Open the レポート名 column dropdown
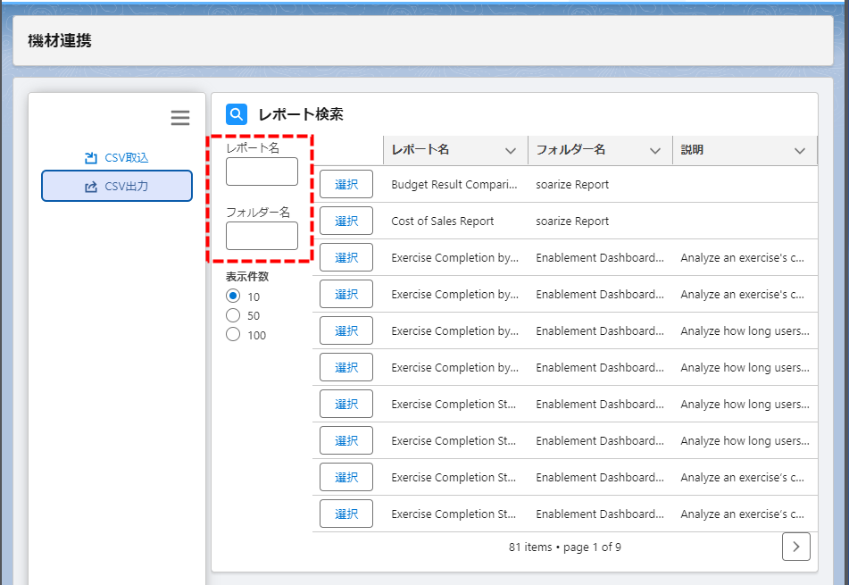This screenshot has height=585, width=849. 511,151
